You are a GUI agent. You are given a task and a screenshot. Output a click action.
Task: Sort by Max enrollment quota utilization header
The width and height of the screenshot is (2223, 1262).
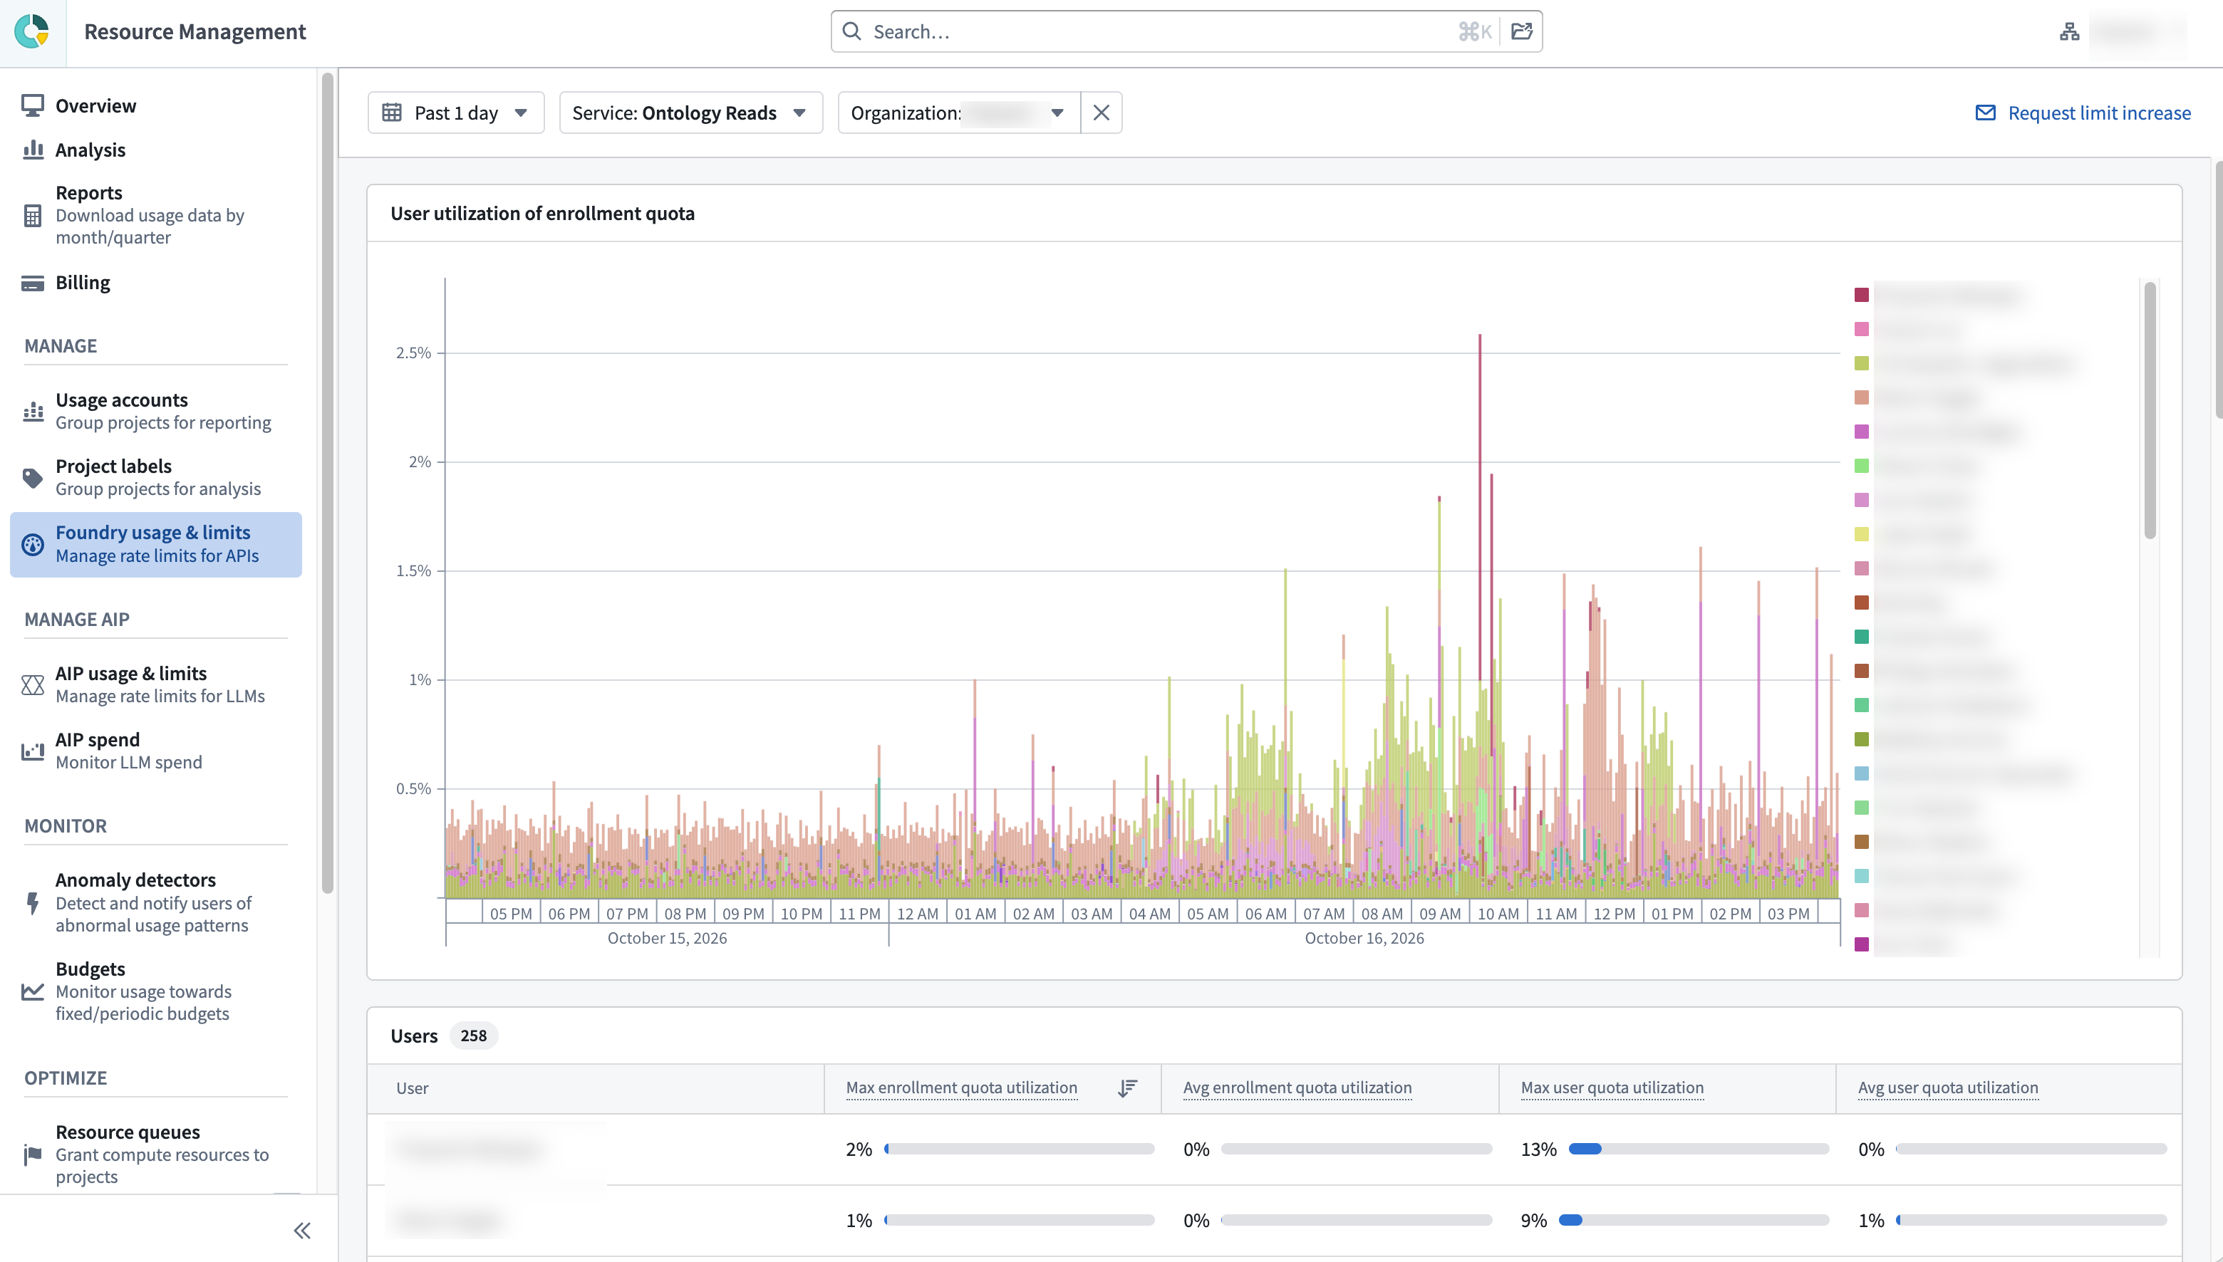(x=961, y=1088)
